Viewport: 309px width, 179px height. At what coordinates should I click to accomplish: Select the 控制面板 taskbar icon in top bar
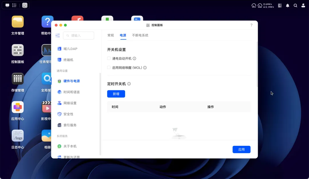pos(25,5)
